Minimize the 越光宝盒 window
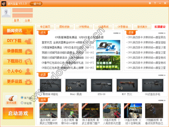This screenshot has height=127, width=169. 160,3
